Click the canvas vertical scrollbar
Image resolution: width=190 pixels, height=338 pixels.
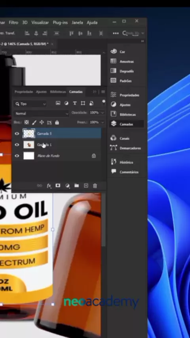point(104,220)
